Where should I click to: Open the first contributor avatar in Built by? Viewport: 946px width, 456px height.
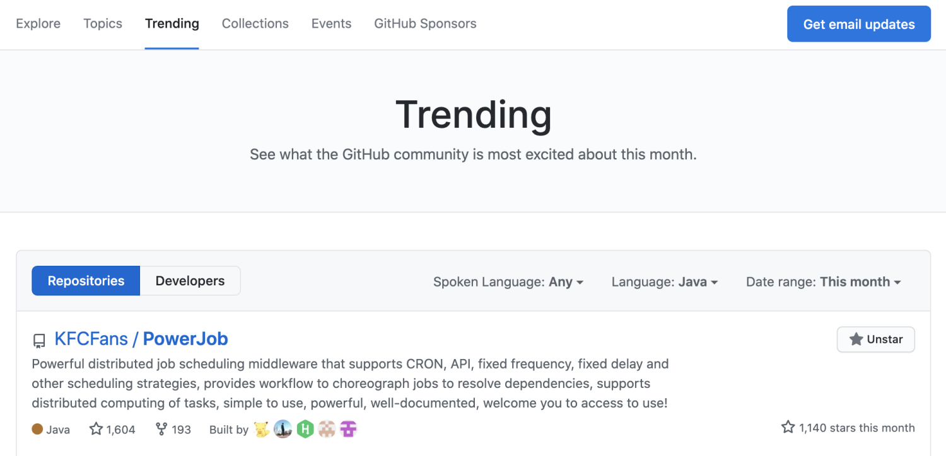tap(262, 430)
